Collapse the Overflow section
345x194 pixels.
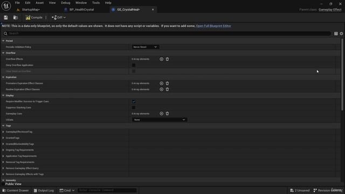3,53
